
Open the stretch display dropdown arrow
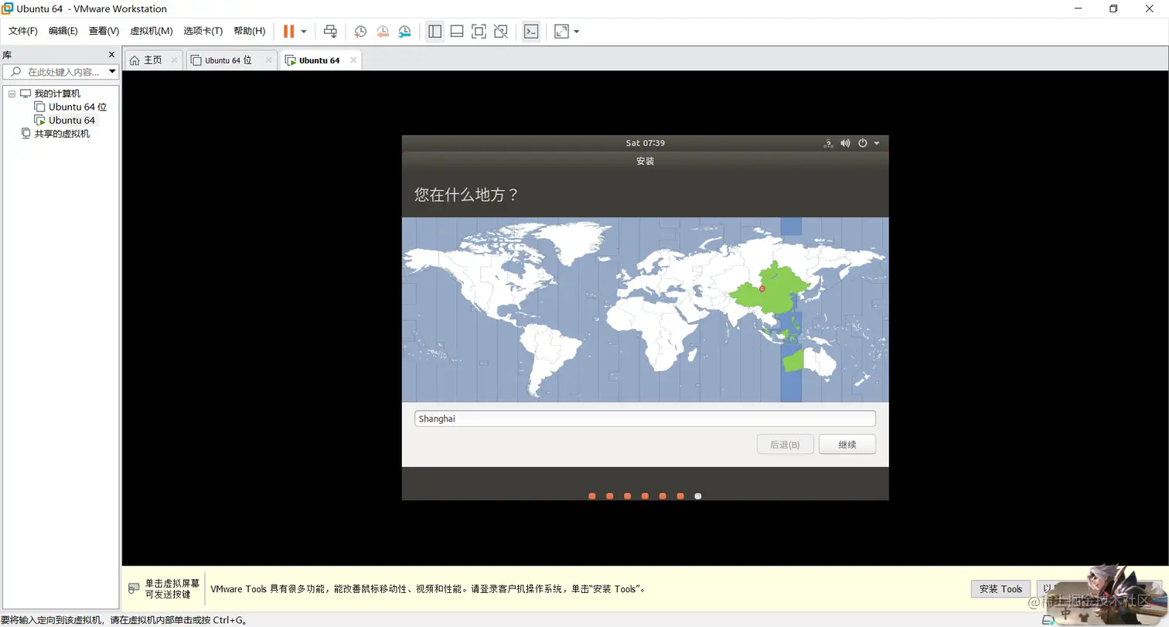(x=577, y=32)
